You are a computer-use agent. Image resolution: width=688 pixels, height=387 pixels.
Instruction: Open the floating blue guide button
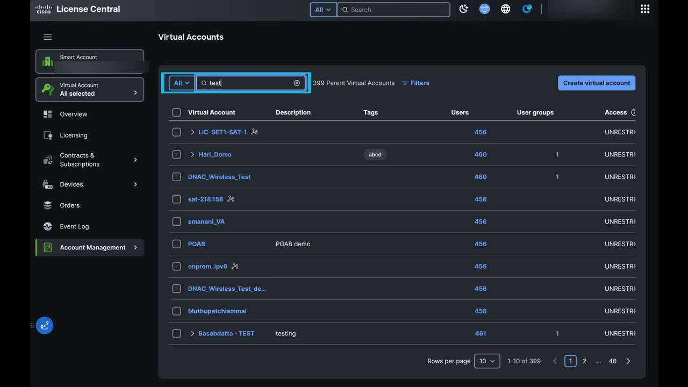45,325
